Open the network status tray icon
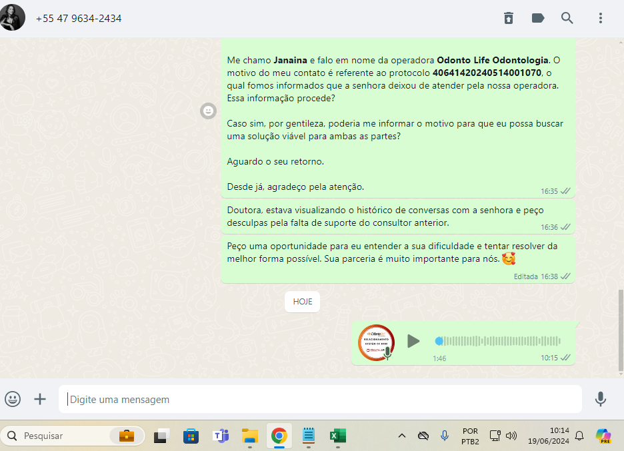This screenshot has height=451, width=624. click(495, 436)
